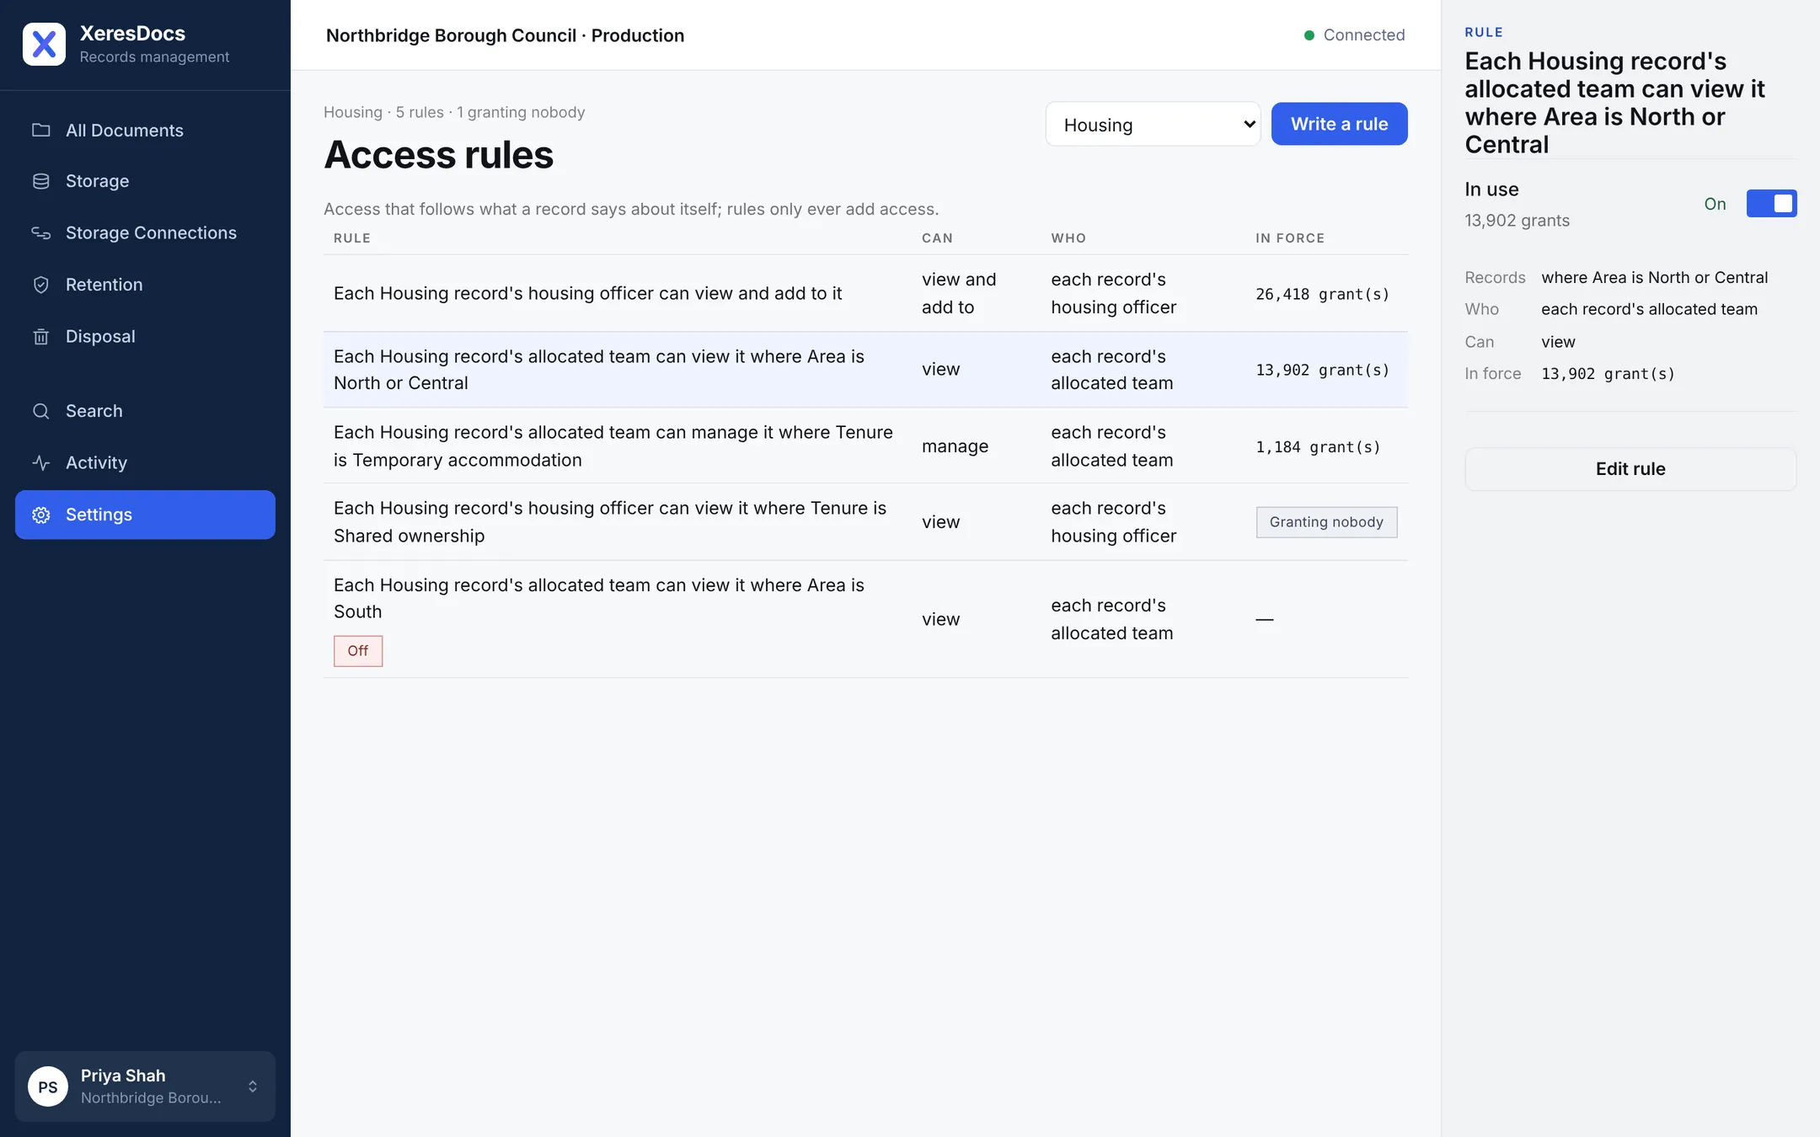Image resolution: width=1820 pixels, height=1137 pixels.
Task: Open Storage Connections page
Action: coord(145,232)
